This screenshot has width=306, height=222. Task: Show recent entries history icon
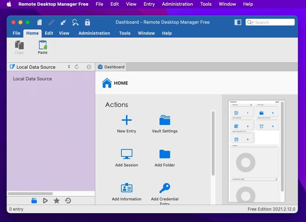[68, 201]
